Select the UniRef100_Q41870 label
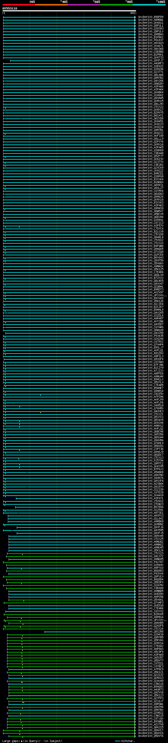This screenshot has width=168, height=743. tap(150, 487)
